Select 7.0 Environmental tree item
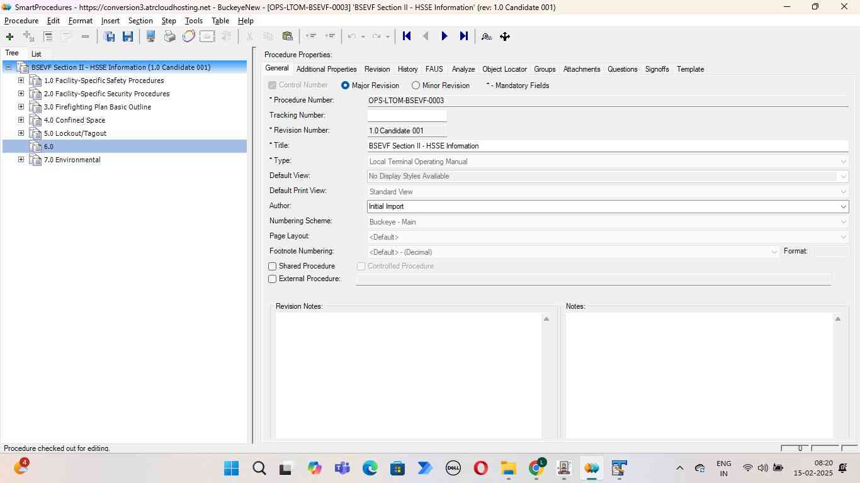 (x=72, y=160)
